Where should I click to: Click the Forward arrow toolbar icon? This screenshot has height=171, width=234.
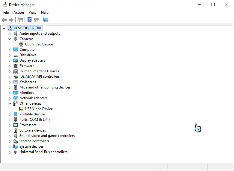[11, 20]
